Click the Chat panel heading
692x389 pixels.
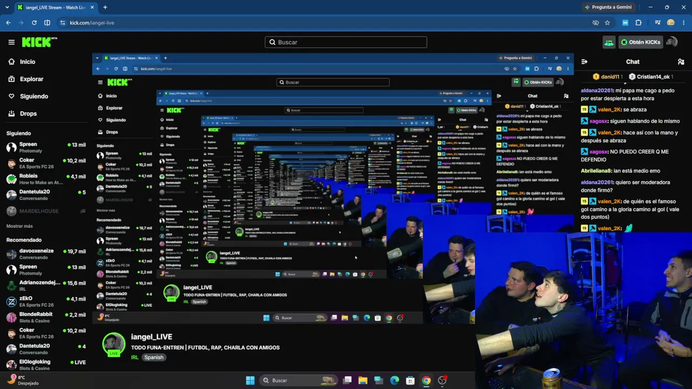point(633,62)
